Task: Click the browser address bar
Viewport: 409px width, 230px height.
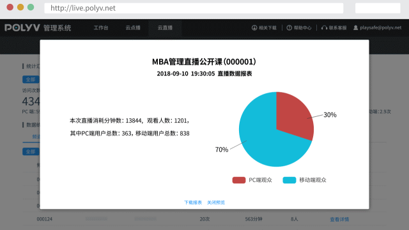Action: (194, 8)
